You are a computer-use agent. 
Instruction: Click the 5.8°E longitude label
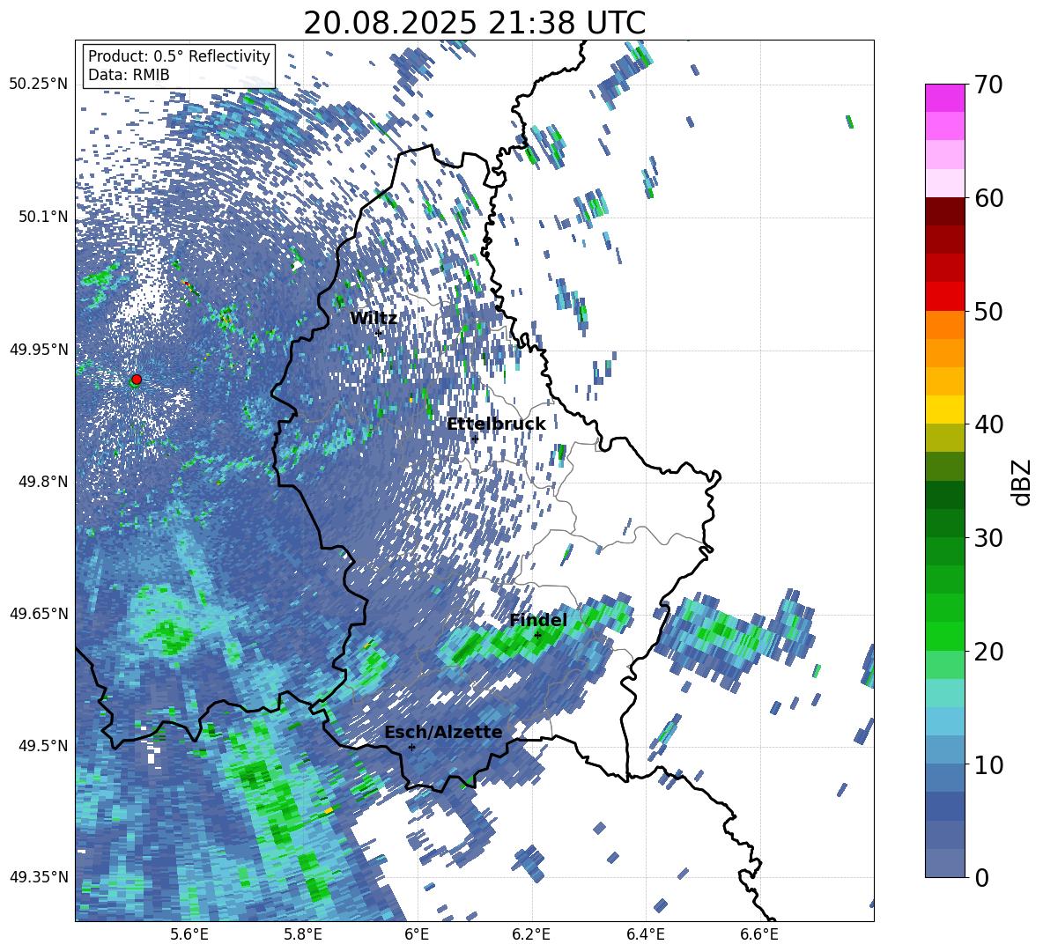click(303, 935)
